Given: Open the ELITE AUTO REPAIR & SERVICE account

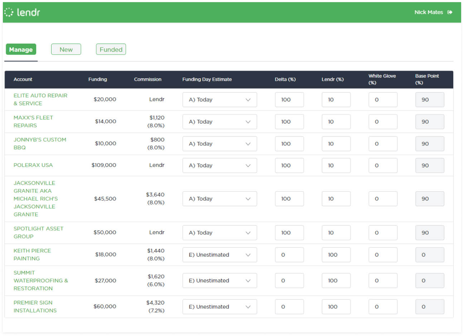Looking at the screenshot, I should [x=40, y=99].
